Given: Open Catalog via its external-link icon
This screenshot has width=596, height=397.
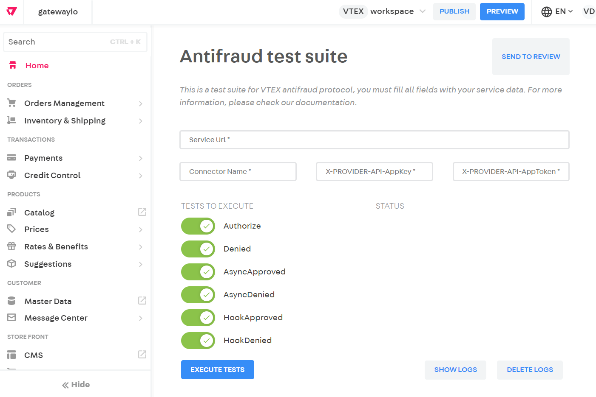Looking at the screenshot, I should (x=142, y=212).
